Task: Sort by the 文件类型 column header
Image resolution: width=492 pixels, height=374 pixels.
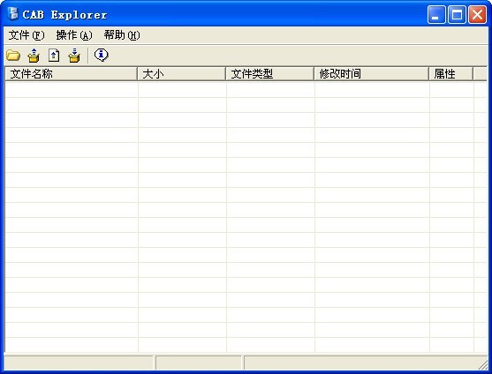Action: pyautogui.click(x=269, y=74)
